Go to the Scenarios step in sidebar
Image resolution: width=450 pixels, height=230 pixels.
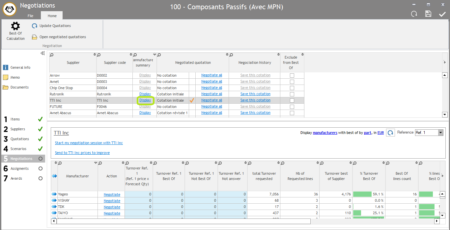(18, 149)
